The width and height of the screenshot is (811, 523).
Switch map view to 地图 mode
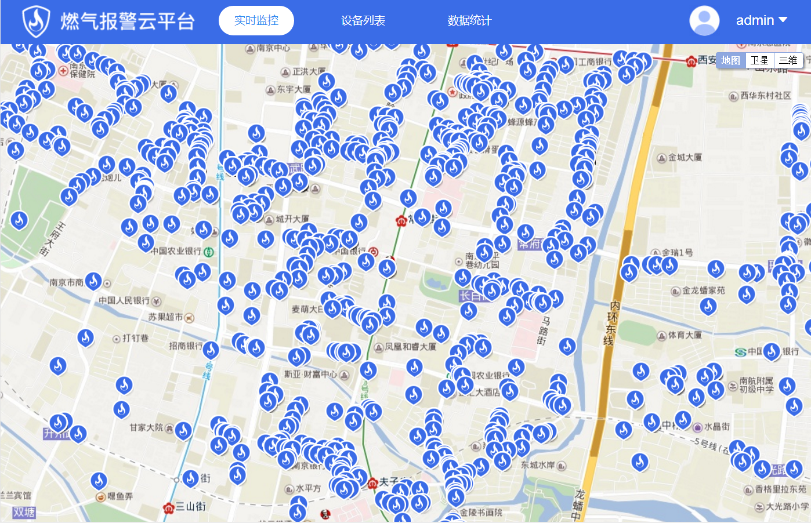click(730, 60)
